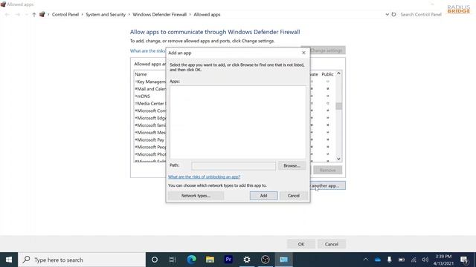Click the taskbar search box
The height and width of the screenshot is (267, 476).
click(x=82, y=260)
